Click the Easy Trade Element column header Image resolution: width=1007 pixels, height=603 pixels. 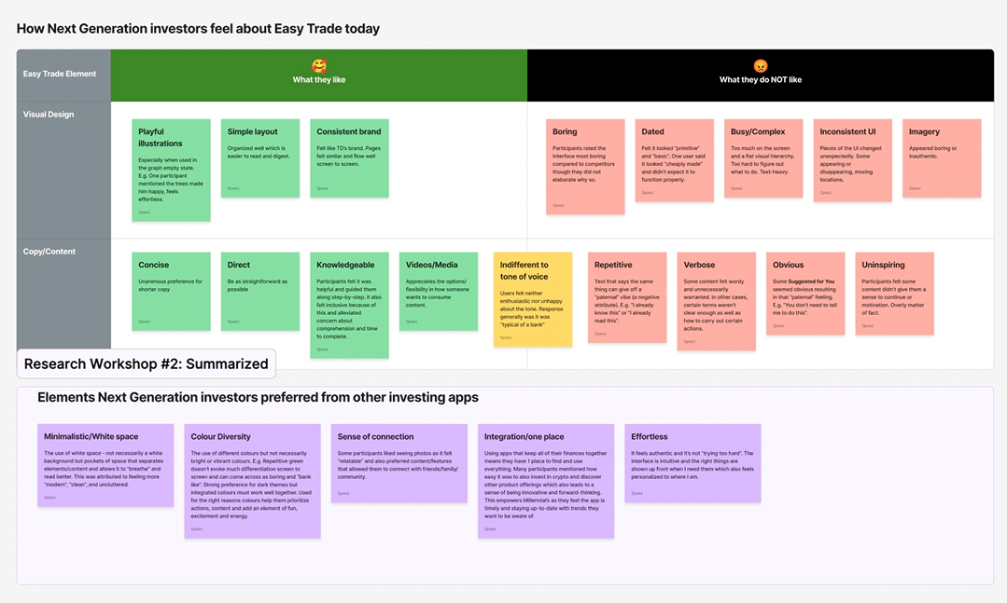click(x=60, y=74)
